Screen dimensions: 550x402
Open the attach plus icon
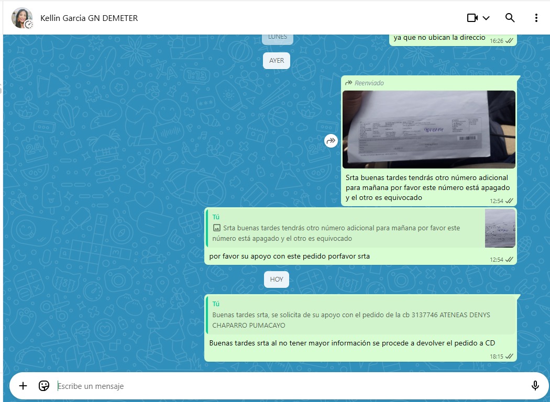click(x=23, y=386)
